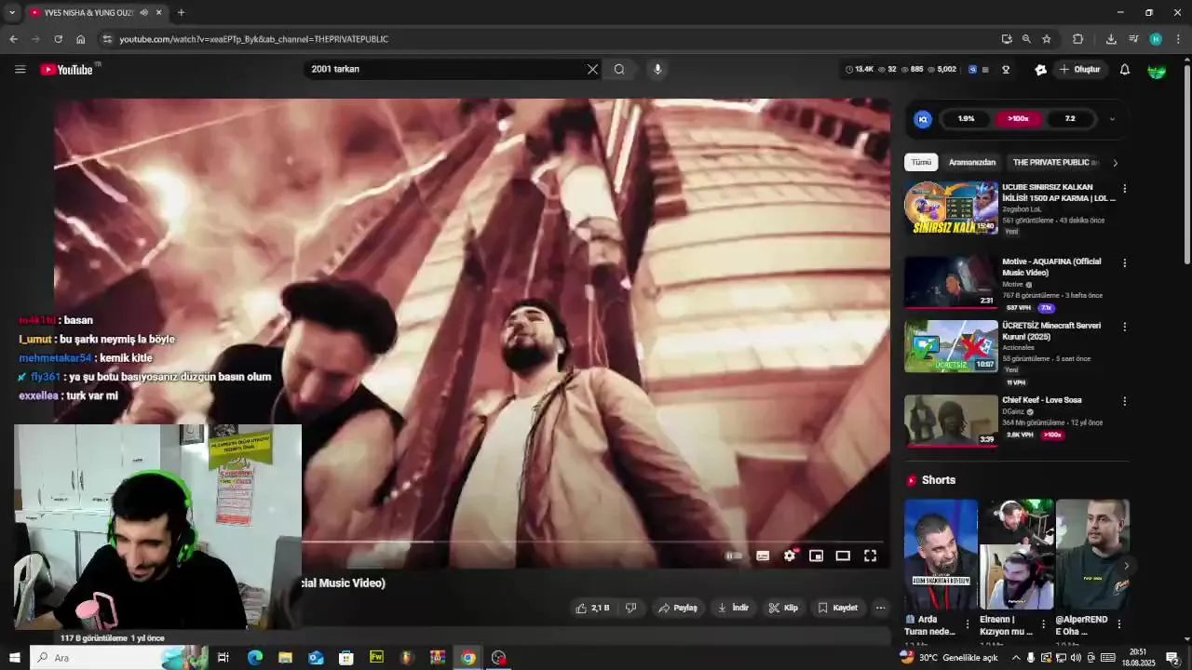
Task: Select the Aramanızdan filter chip
Action: point(972,162)
